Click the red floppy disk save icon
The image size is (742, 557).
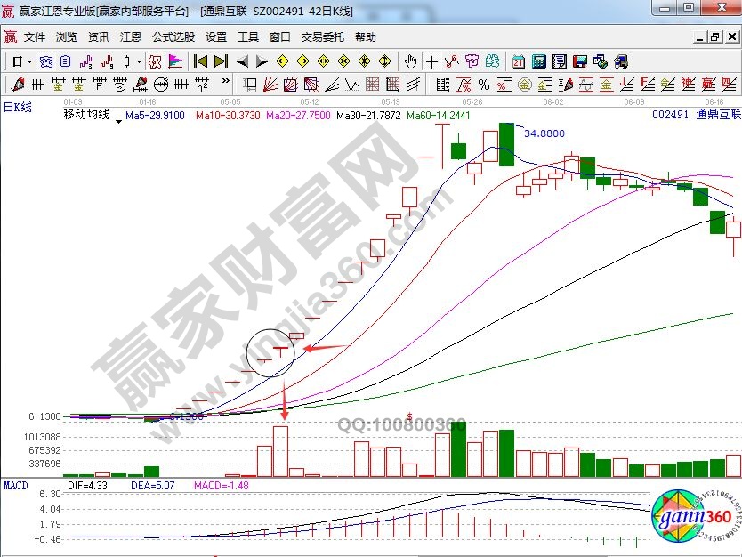click(580, 61)
